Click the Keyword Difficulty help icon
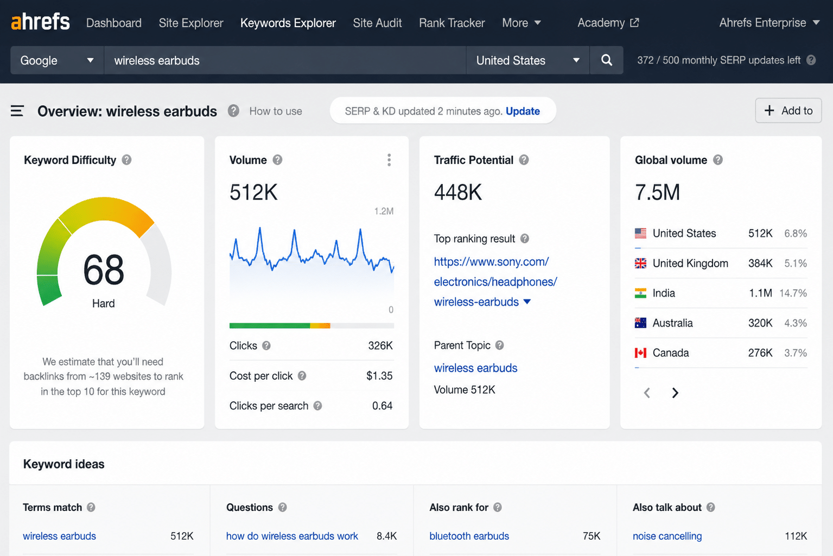This screenshot has height=556, width=833. pyautogui.click(x=127, y=160)
